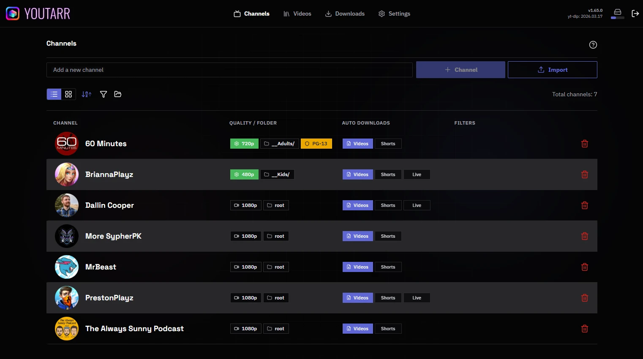Toggle Videos auto download for MrBeast
Screen dimensions: 643x359
point(358,267)
